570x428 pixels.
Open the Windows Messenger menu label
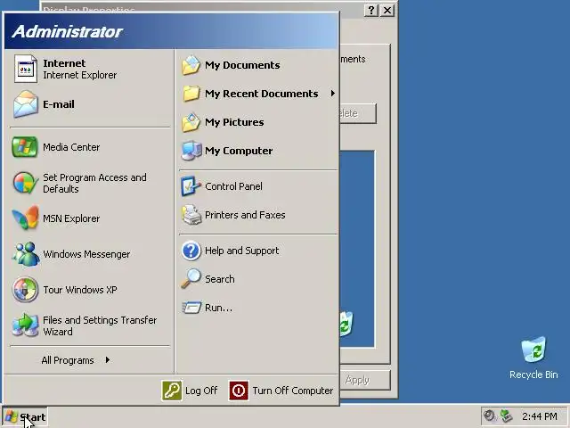(x=86, y=254)
